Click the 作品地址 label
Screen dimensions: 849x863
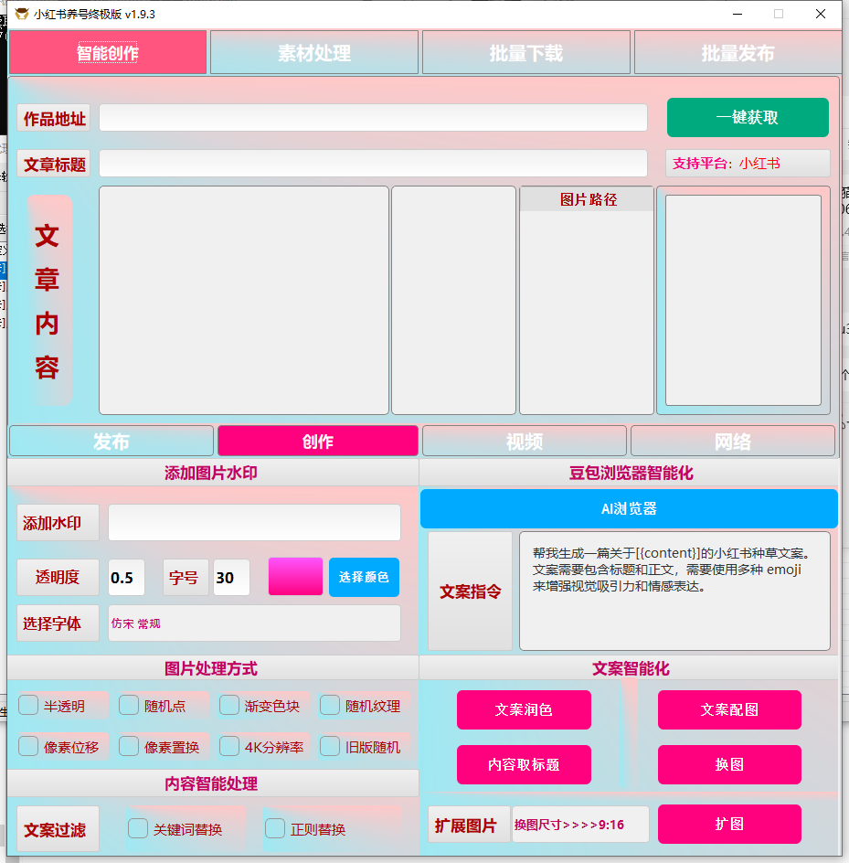(54, 118)
